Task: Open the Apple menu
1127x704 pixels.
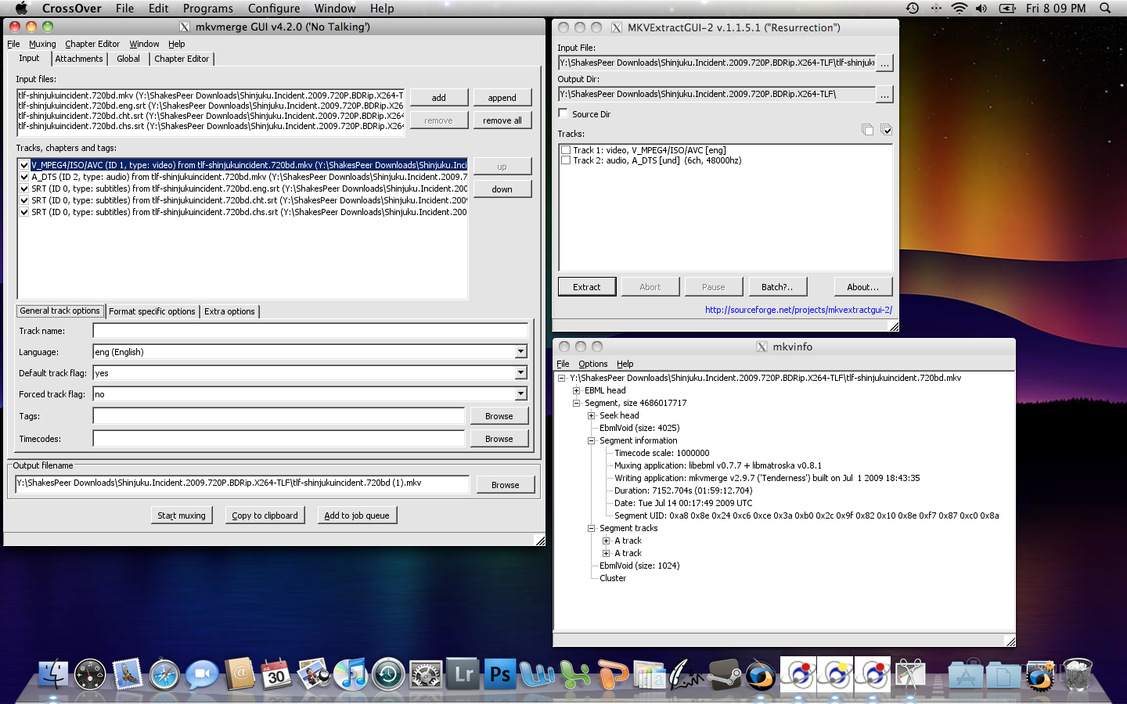Action: (21, 9)
